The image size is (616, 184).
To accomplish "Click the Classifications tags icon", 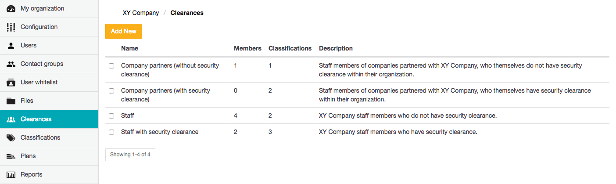I will (11, 137).
